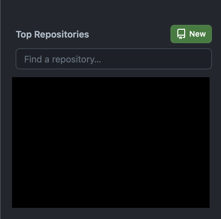Screen dimensions: 221x219
Task: Click the book icon in green button
Action: [181, 34]
